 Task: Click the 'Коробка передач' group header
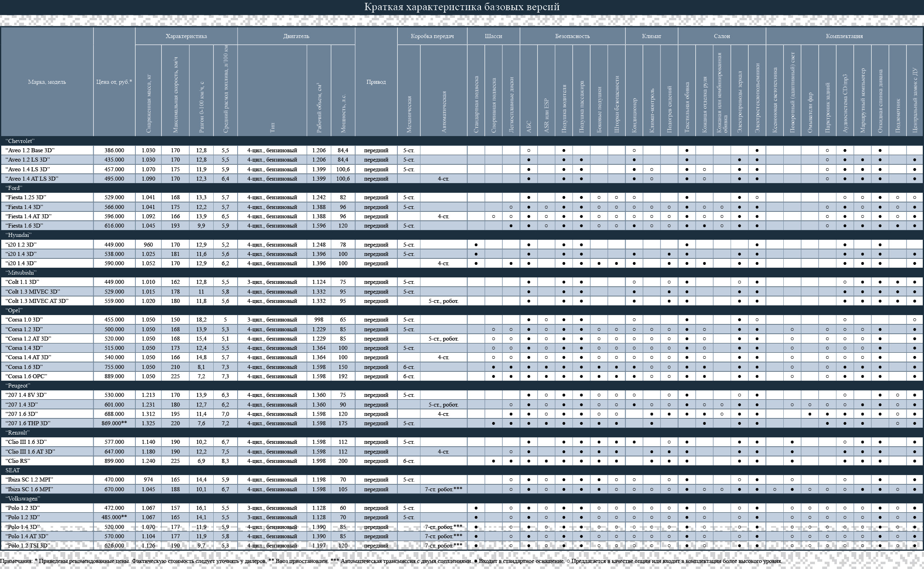click(432, 36)
